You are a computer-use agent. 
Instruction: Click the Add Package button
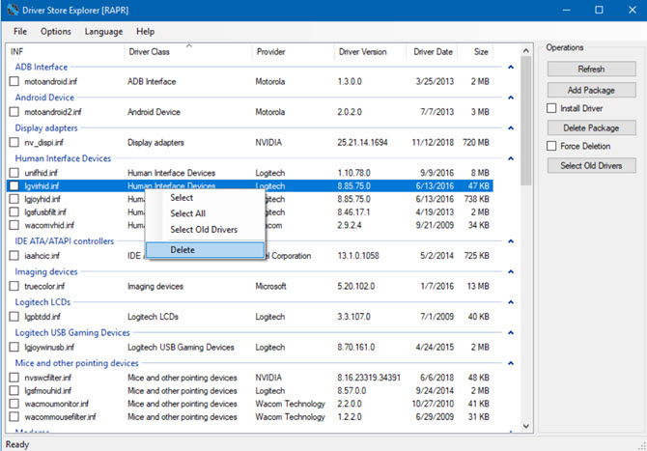pyautogui.click(x=591, y=90)
